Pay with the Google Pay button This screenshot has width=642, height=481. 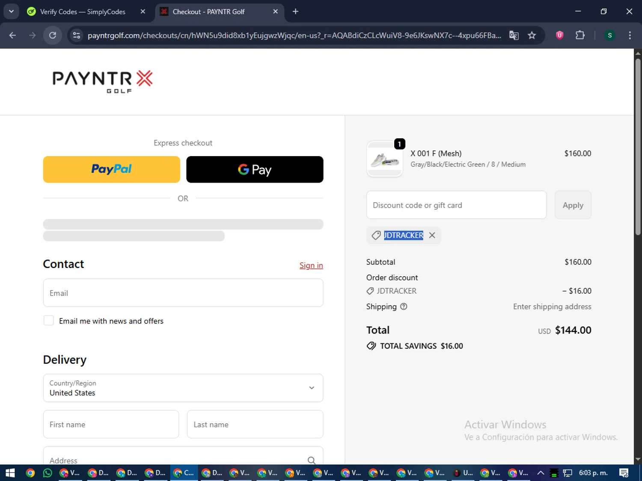coord(255,169)
